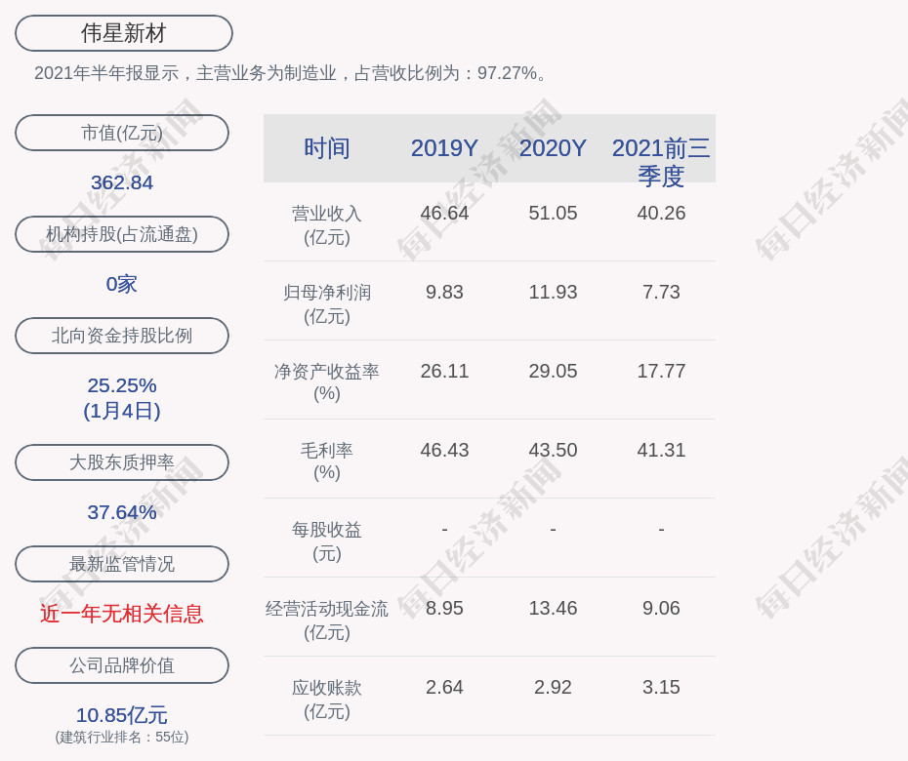Select net profit value 7.73
Image resolution: width=908 pixels, height=761 pixels.
click(x=661, y=293)
